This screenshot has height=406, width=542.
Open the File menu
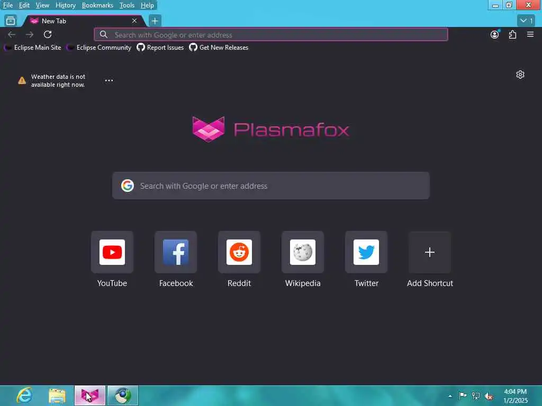click(x=7, y=5)
